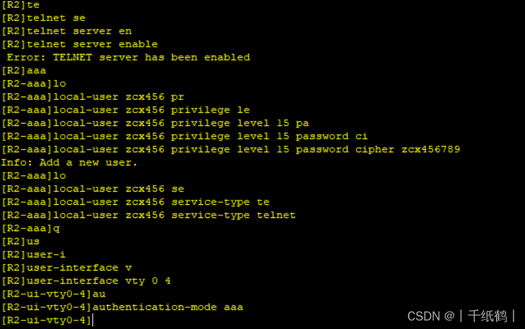525x329 pixels.
Task: Click the 'Info: Add a new user.' line
Action: tap(69, 163)
